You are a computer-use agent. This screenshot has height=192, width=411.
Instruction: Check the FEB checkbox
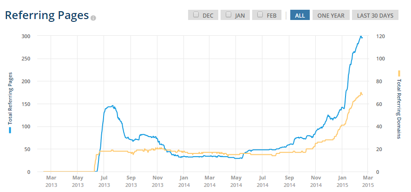260,14
